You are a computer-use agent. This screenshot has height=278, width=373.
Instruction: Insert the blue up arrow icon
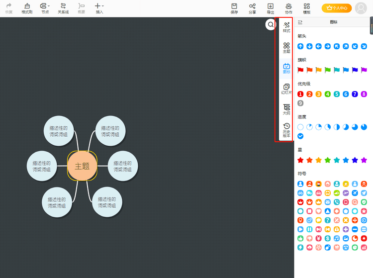pos(300,46)
